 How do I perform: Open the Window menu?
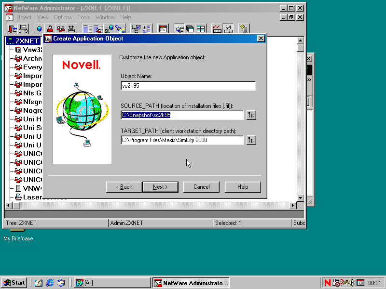105,17
